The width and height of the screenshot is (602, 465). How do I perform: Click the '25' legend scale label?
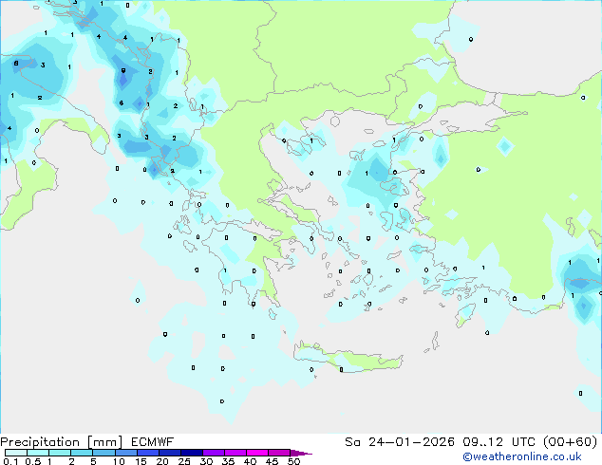184,461
